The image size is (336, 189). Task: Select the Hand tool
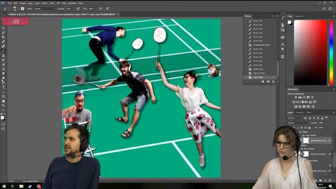3,101
